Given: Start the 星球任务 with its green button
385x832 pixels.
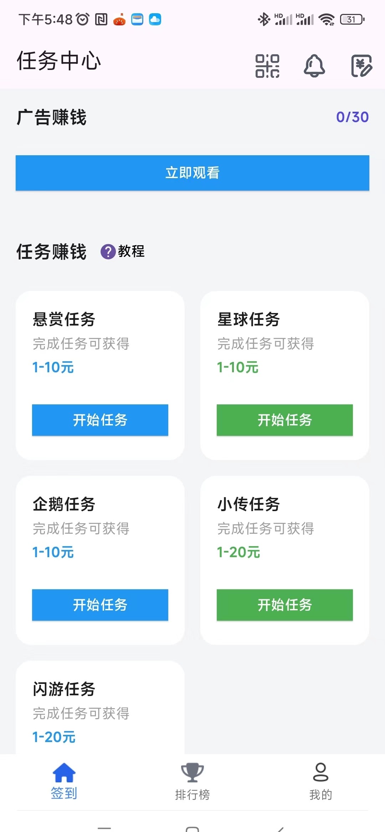Looking at the screenshot, I should pyautogui.click(x=285, y=420).
